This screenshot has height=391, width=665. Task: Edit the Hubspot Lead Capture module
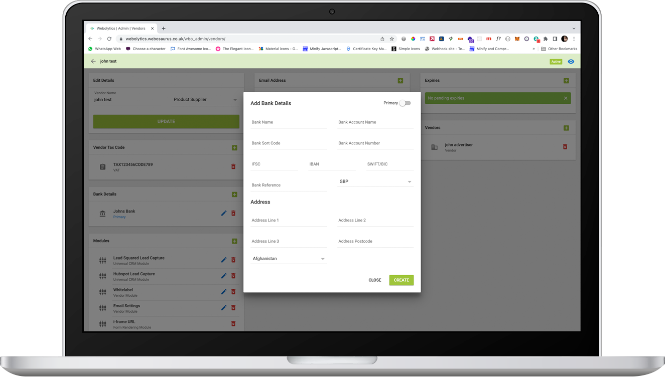(x=224, y=276)
